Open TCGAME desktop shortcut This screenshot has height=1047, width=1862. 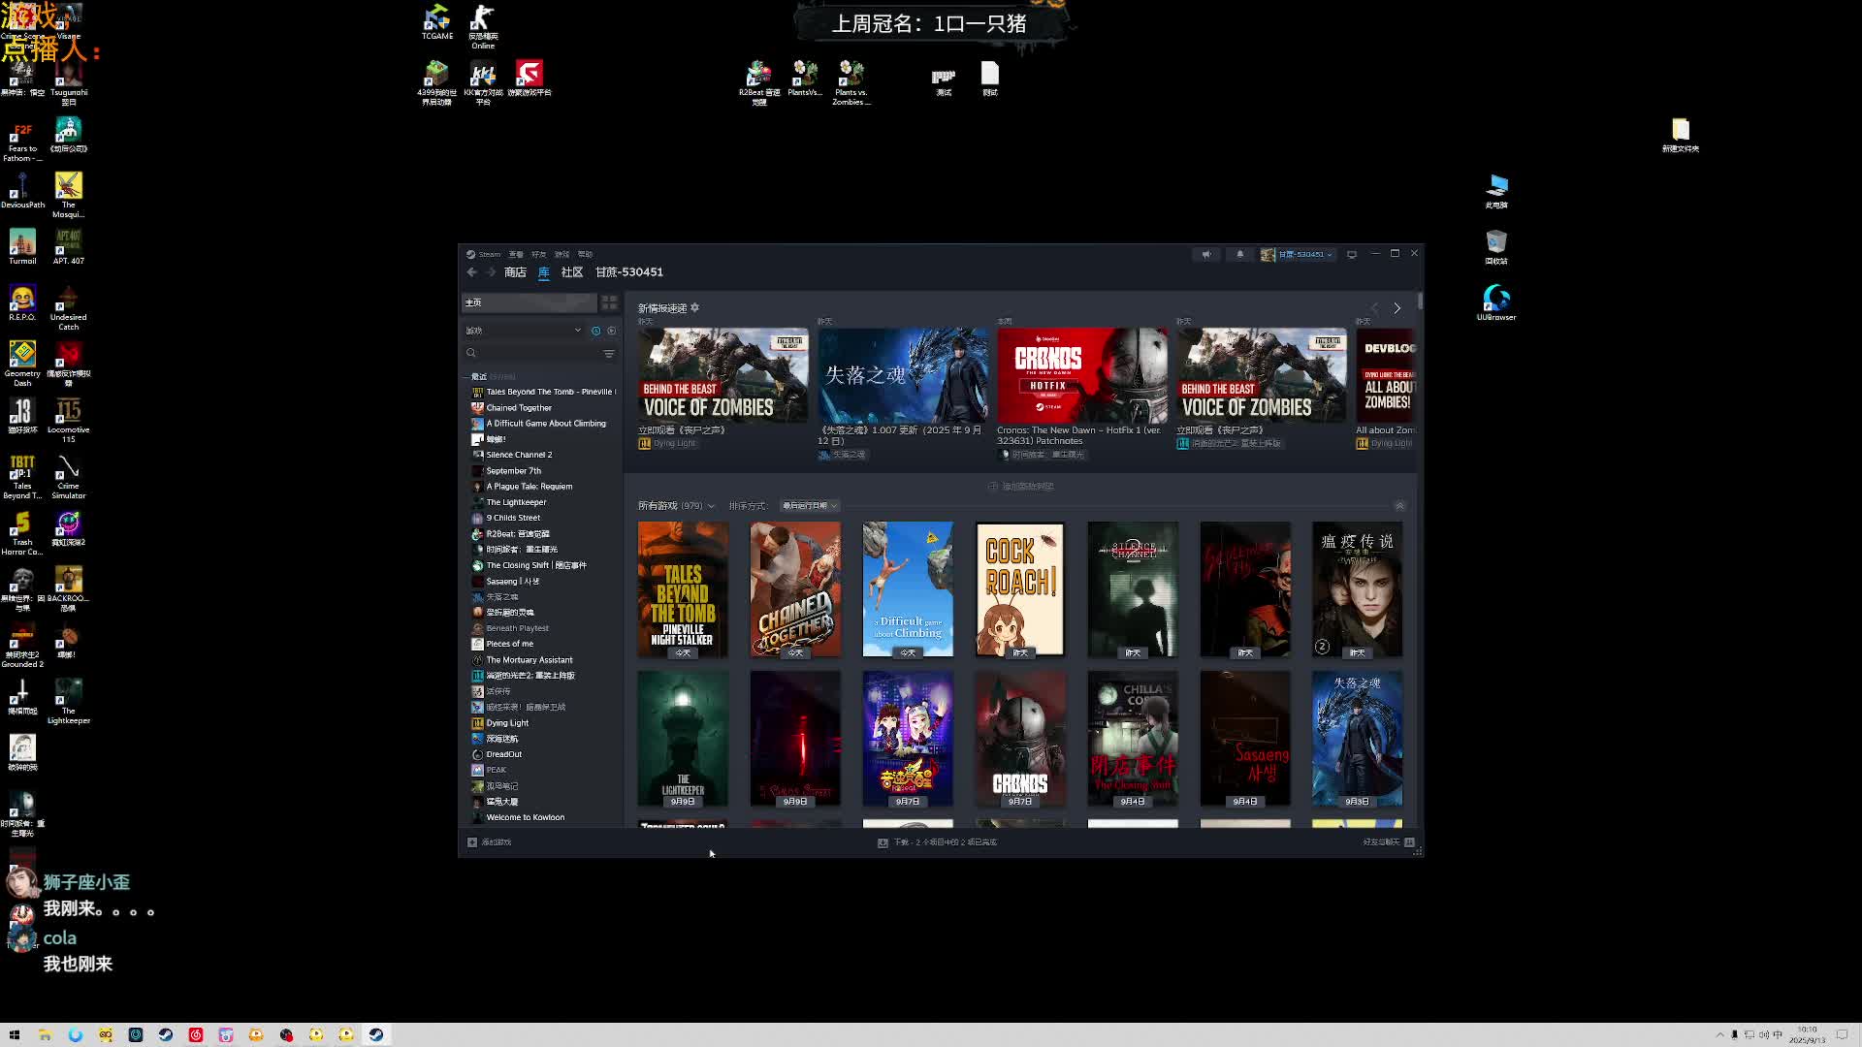coord(437,22)
